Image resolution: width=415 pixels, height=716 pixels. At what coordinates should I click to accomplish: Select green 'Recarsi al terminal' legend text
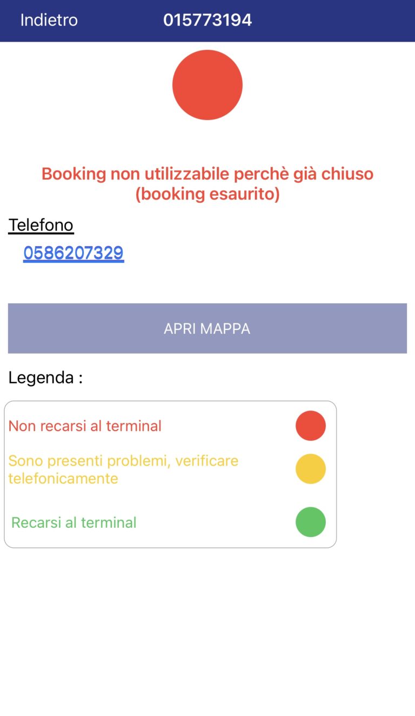(x=74, y=523)
